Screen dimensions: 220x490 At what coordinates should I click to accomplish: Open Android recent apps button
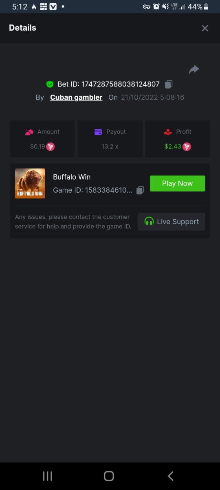(48, 476)
